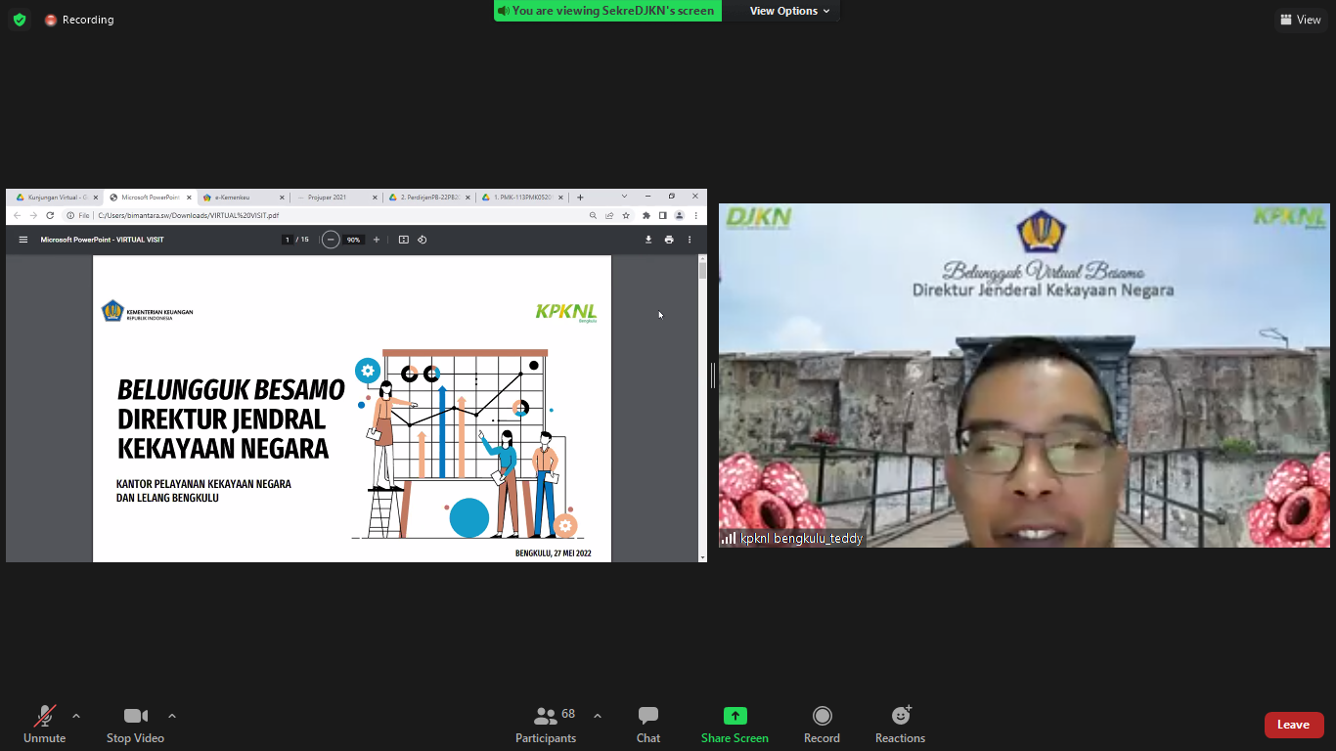The height and width of the screenshot is (751, 1336).
Task: Leave the meeting
Action: tap(1293, 725)
